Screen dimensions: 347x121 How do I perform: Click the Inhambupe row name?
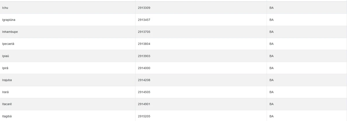[x=10, y=32]
